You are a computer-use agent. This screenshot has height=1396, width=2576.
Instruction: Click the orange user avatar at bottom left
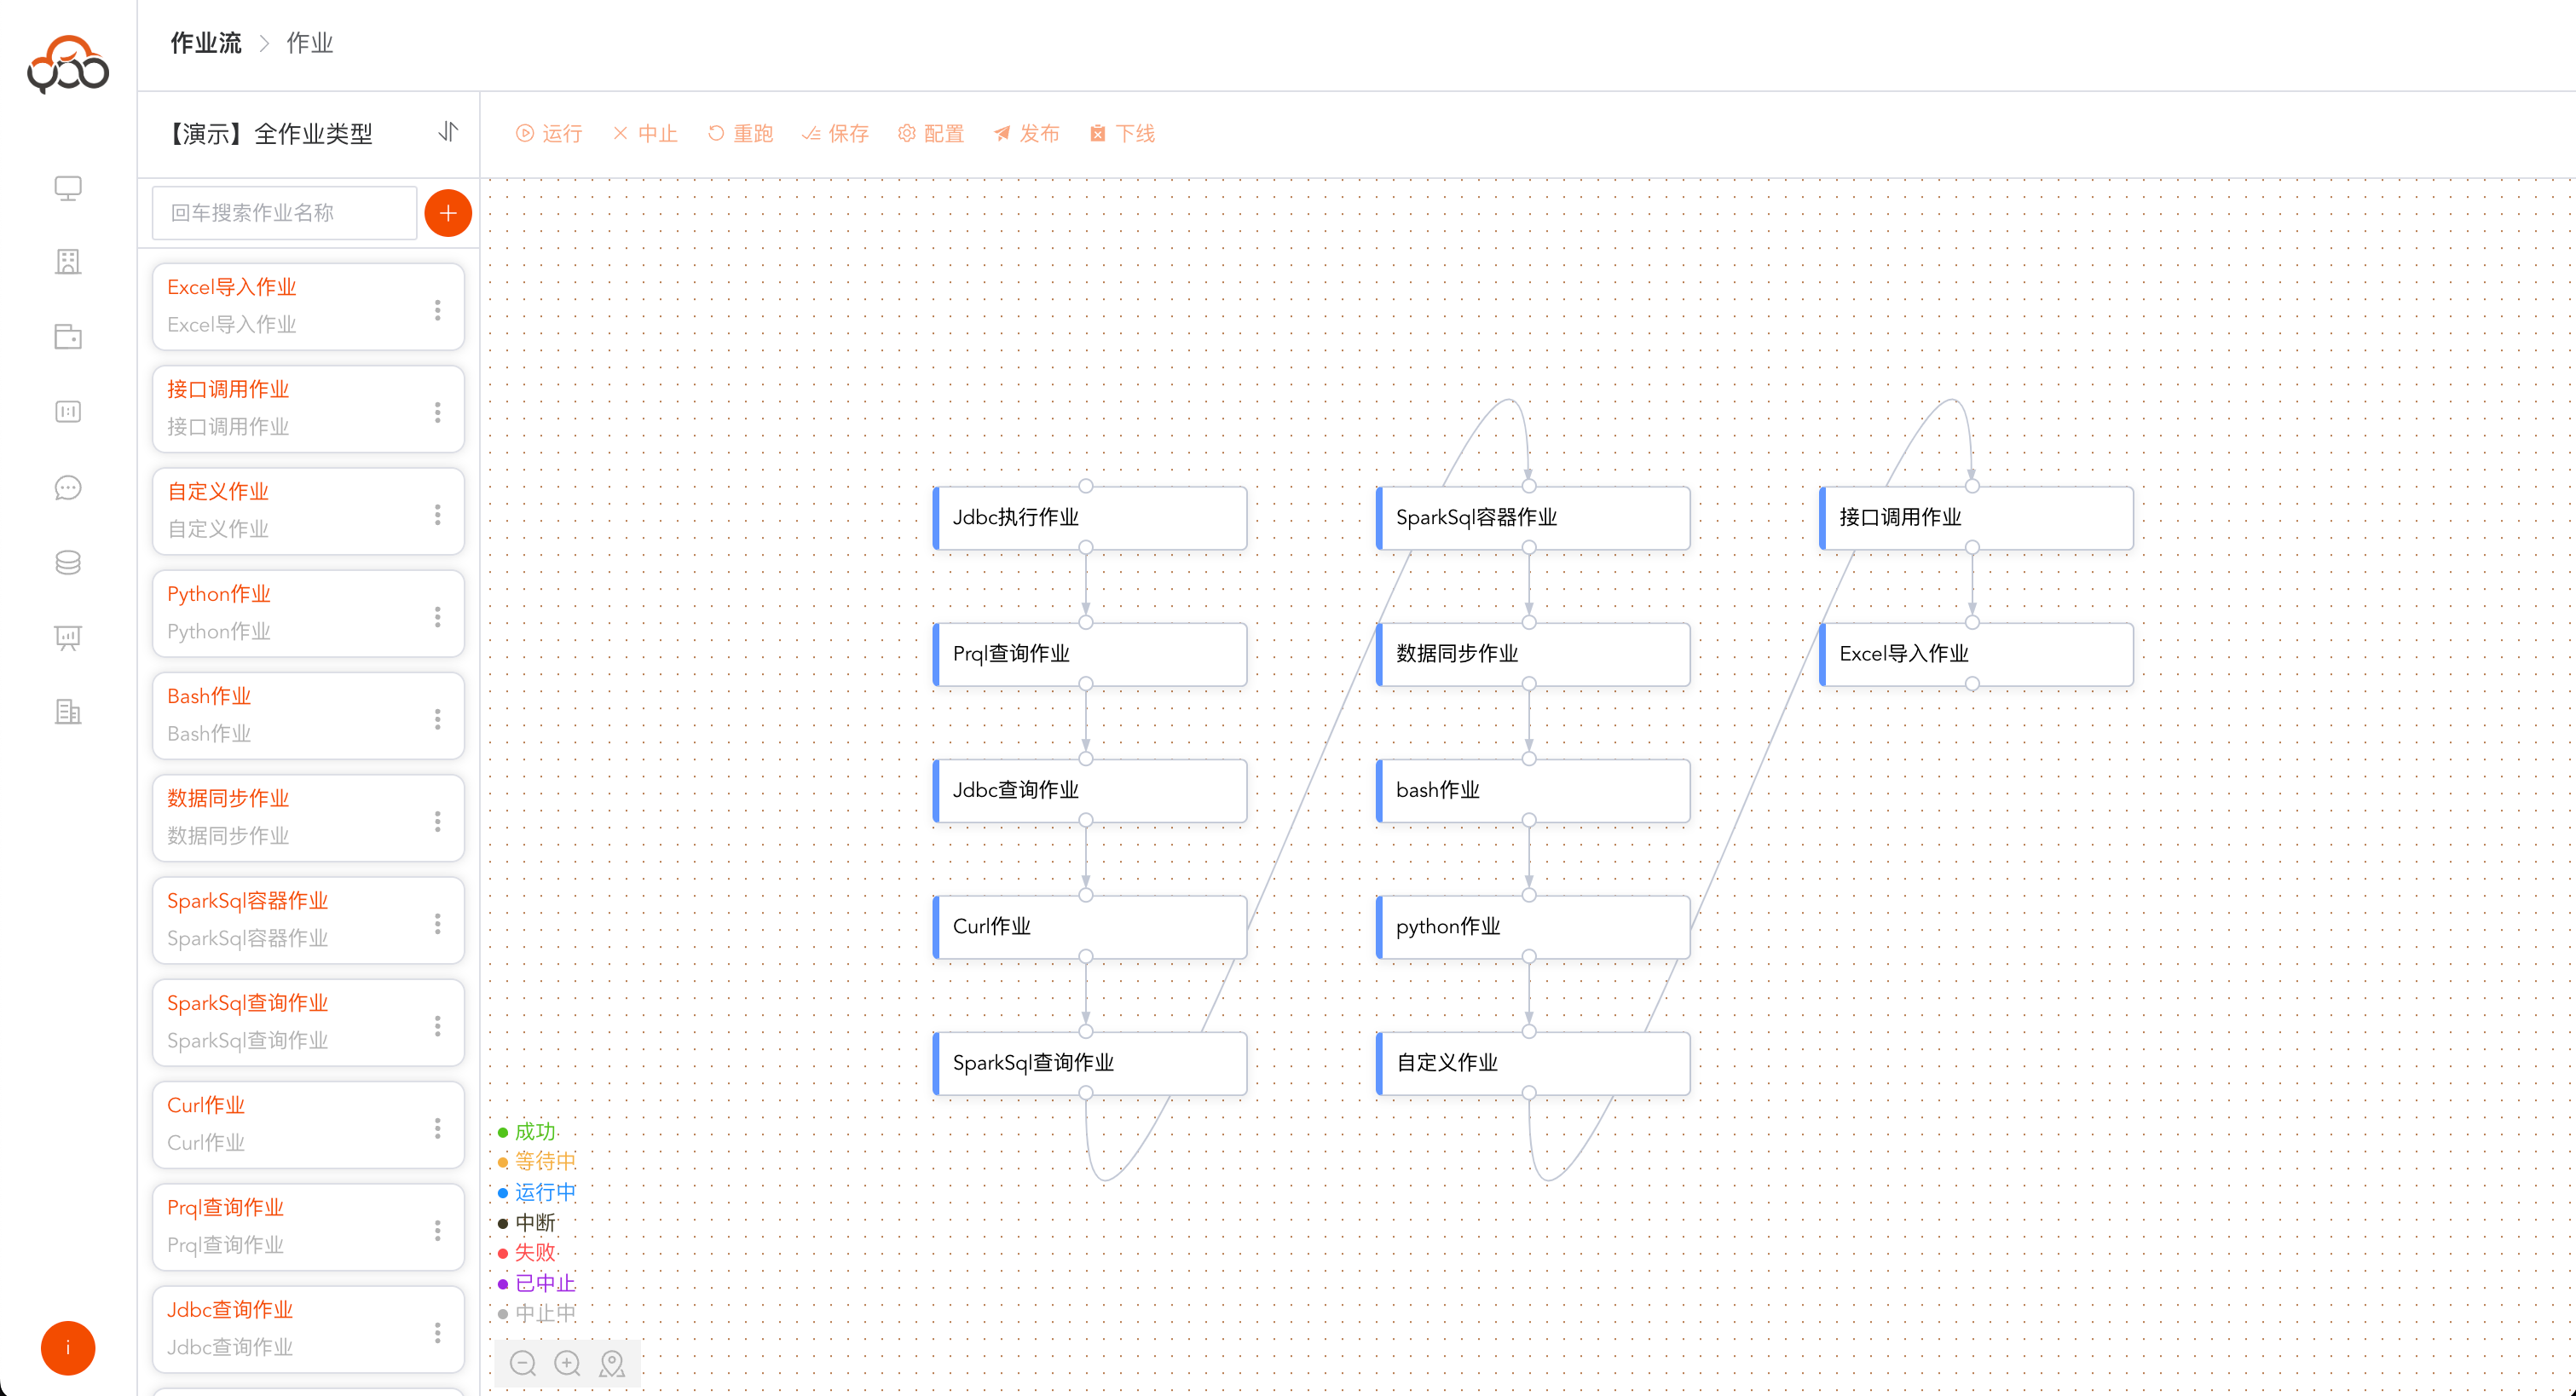(x=68, y=1348)
